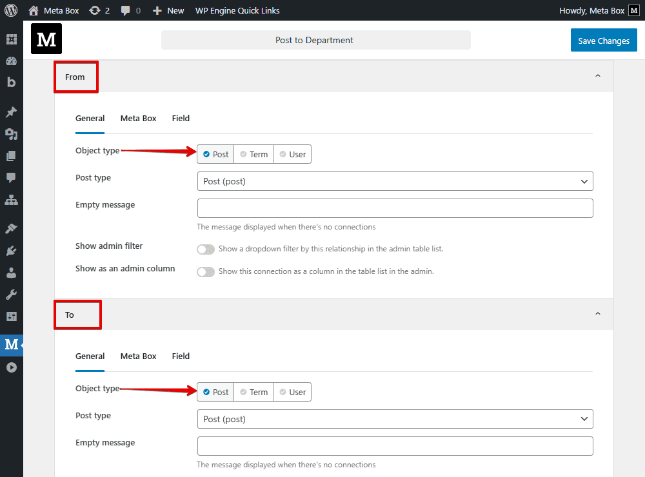Open Posts via the pushpin sidebar icon

click(11, 112)
